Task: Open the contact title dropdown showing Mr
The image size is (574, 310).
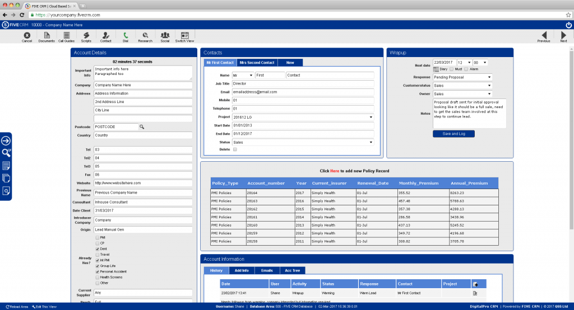Action: [243, 76]
